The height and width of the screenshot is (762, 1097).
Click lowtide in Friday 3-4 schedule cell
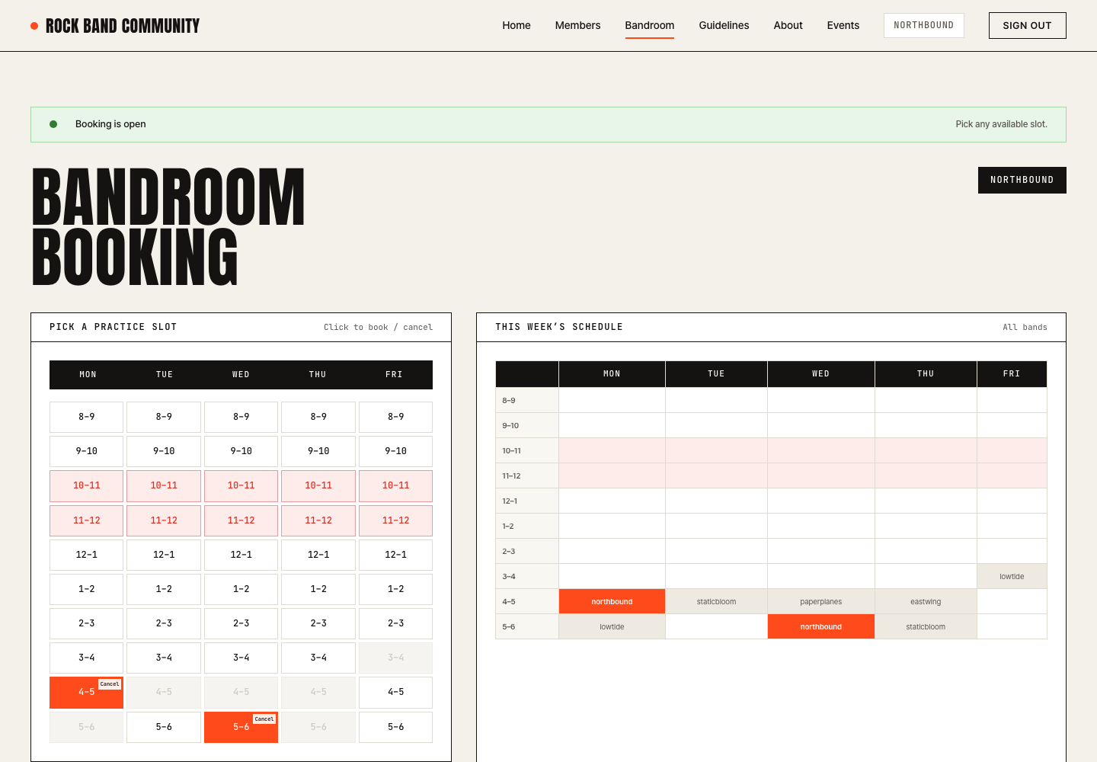point(1012,577)
